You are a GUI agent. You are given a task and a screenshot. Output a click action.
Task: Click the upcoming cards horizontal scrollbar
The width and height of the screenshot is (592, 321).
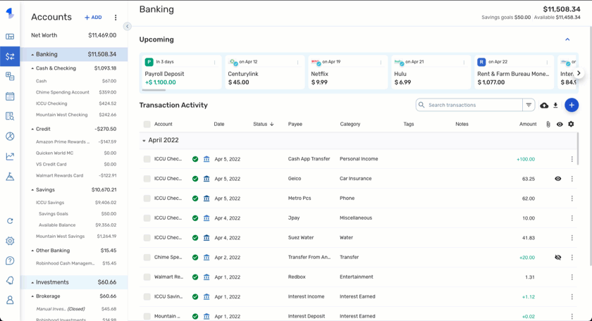(x=154, y=90)
